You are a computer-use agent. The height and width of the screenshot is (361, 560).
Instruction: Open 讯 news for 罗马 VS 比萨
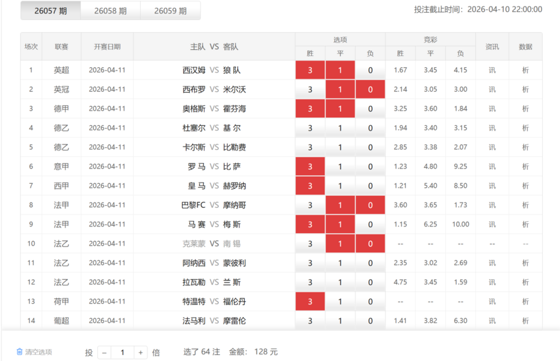click(492, 167)
